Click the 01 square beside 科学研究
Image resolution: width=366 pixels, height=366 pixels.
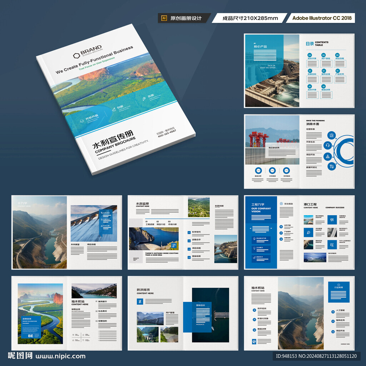pyautogui.click(x=189, y=232)
